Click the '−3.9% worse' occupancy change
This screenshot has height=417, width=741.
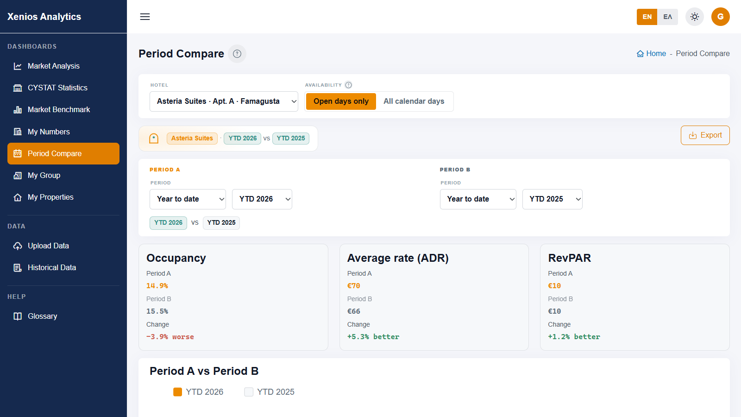pos(170,337)
